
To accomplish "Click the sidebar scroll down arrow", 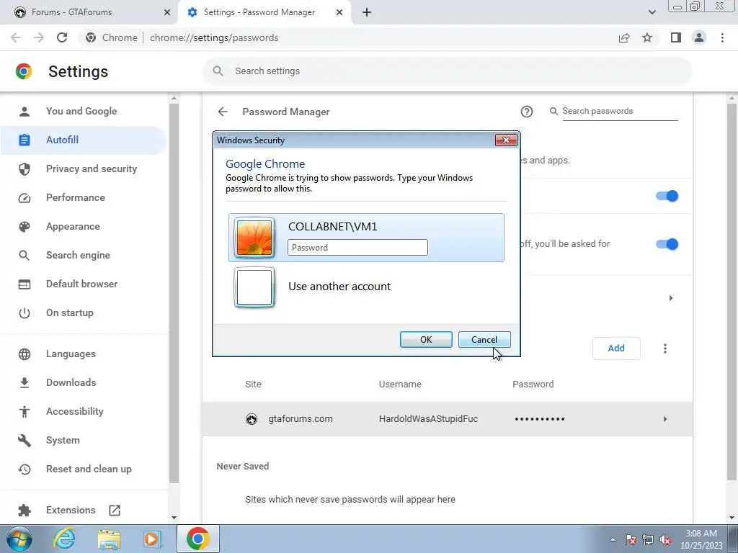I will click(x=174, y=518).
